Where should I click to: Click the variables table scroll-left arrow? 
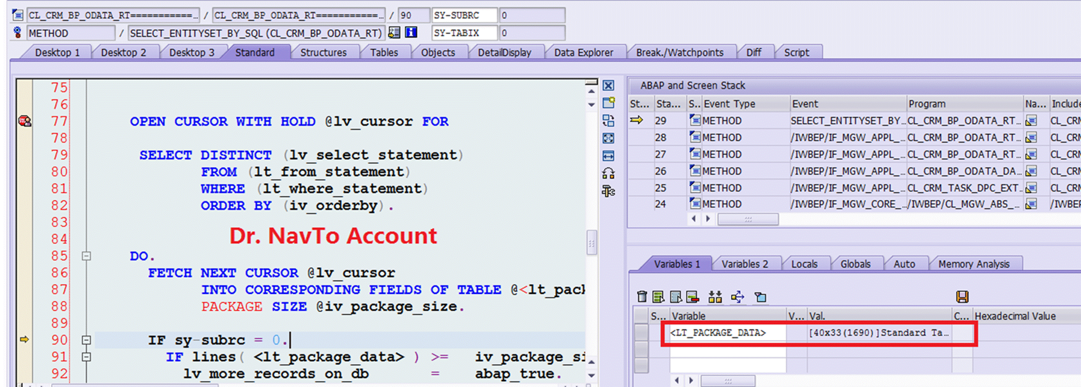pos(677,380)
